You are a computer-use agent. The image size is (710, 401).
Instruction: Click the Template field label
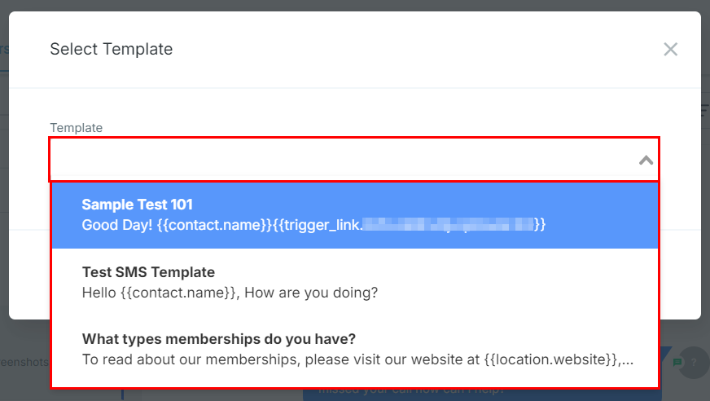(76, 128)
